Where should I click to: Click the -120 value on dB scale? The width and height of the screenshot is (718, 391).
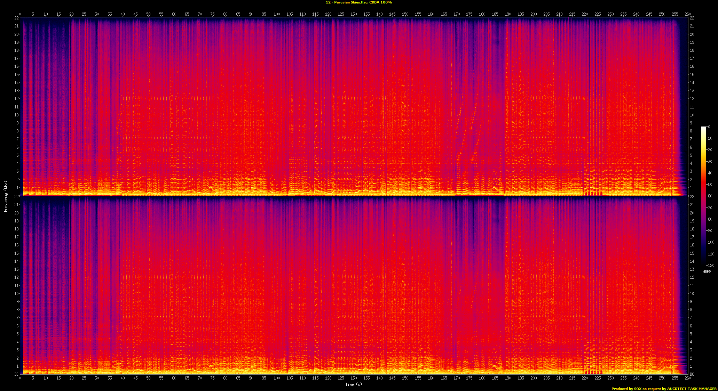pos(710,266)
